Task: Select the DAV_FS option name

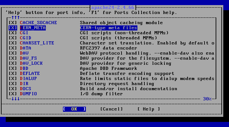Action: tap(28, 58)
